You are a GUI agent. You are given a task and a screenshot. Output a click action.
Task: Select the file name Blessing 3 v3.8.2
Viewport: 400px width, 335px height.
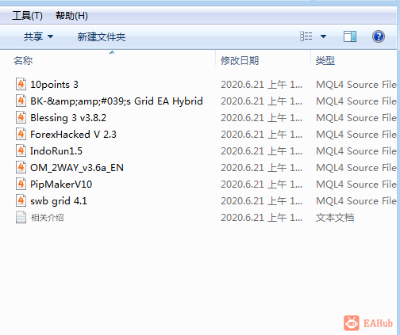coord(68,118)
